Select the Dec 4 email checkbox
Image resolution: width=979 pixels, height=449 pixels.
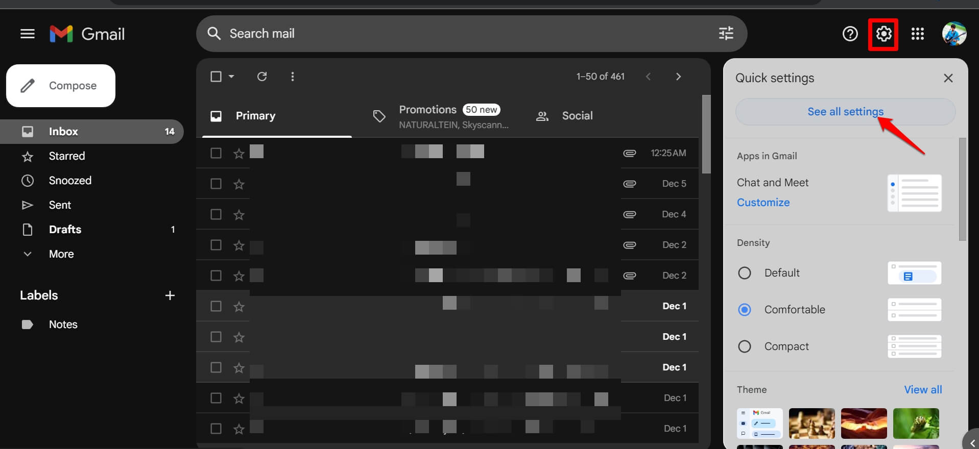point(216,214)
